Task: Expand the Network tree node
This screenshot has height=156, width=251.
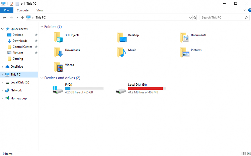Action: tap(2, 90)
